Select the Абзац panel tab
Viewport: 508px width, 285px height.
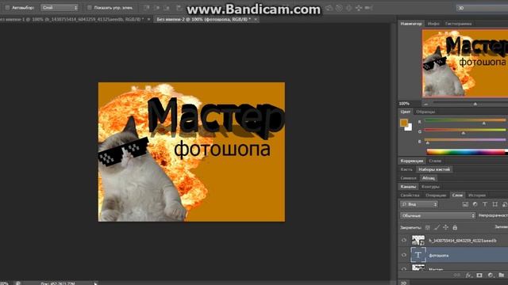[x=429, y=178]
